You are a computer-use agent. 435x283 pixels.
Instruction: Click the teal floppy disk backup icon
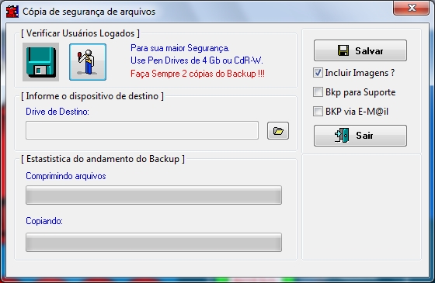click(40, 62)
